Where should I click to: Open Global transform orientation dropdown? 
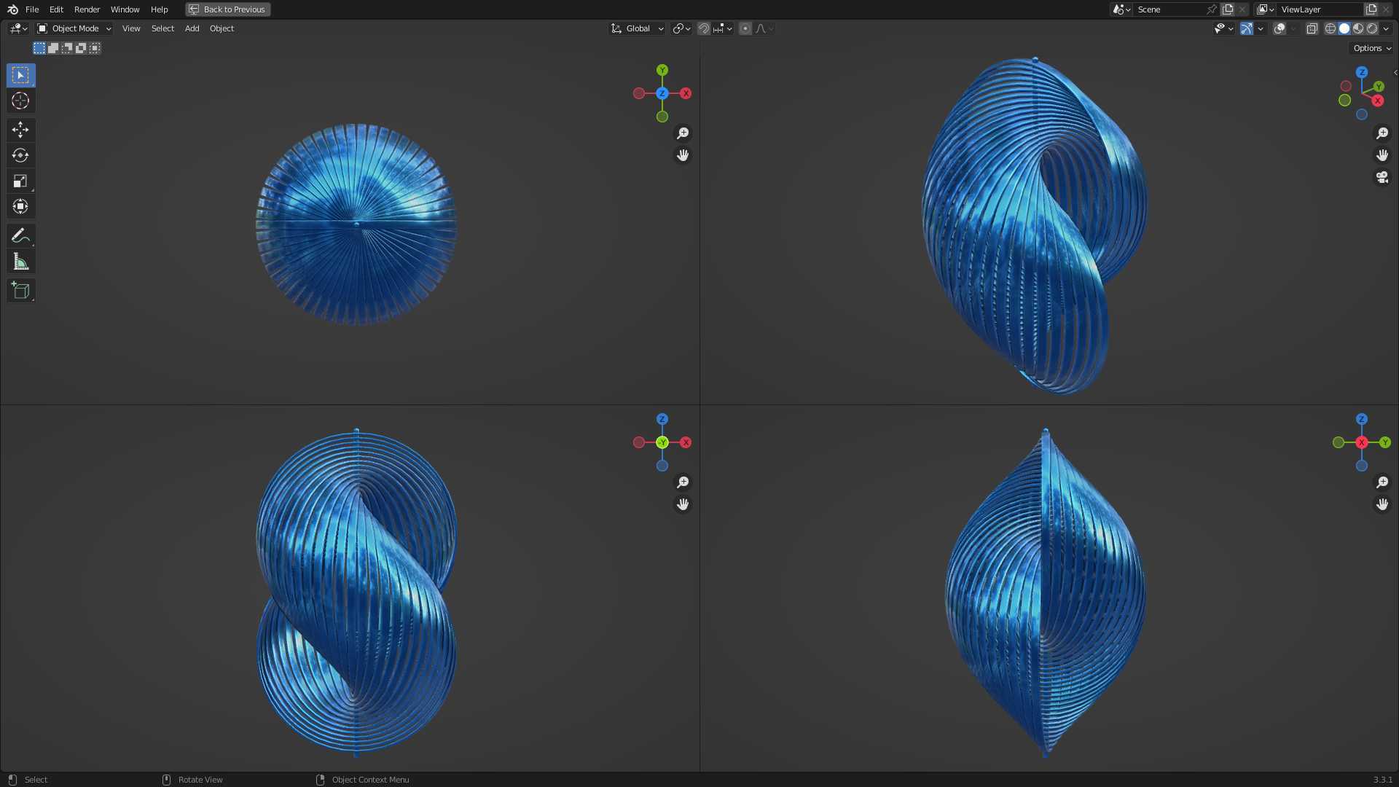pyautogui.click(x=638, y=28)
